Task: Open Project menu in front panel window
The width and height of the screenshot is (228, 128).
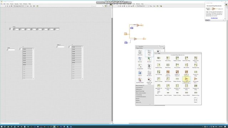Action: (12, 4)
